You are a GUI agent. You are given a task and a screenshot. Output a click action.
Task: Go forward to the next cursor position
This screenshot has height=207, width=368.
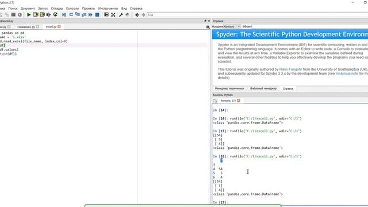pyautogui.click(x=143, y=15)
